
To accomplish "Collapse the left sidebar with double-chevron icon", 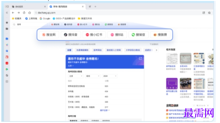I will (7, 13).
